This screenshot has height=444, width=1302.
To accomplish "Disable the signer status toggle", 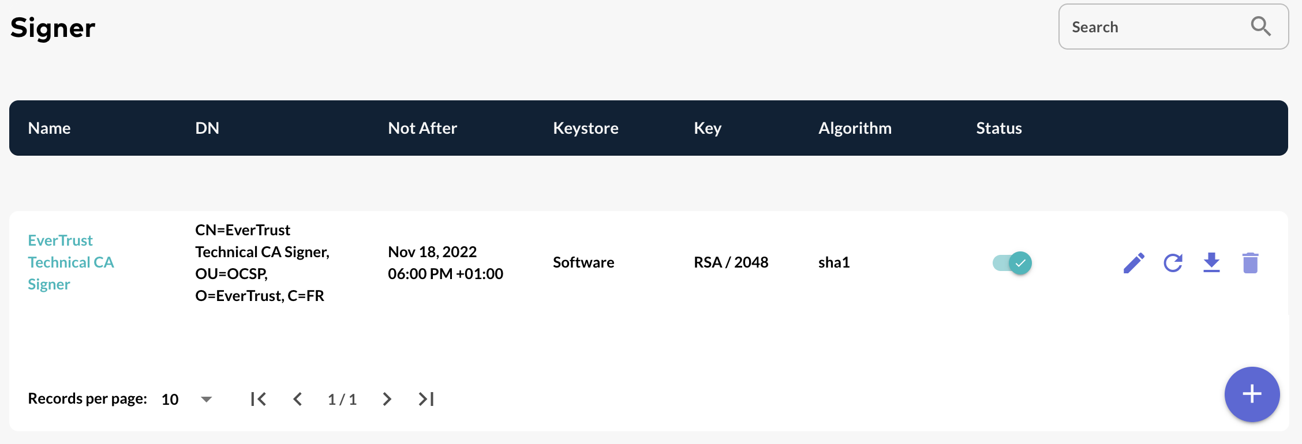I will 1011,262.
